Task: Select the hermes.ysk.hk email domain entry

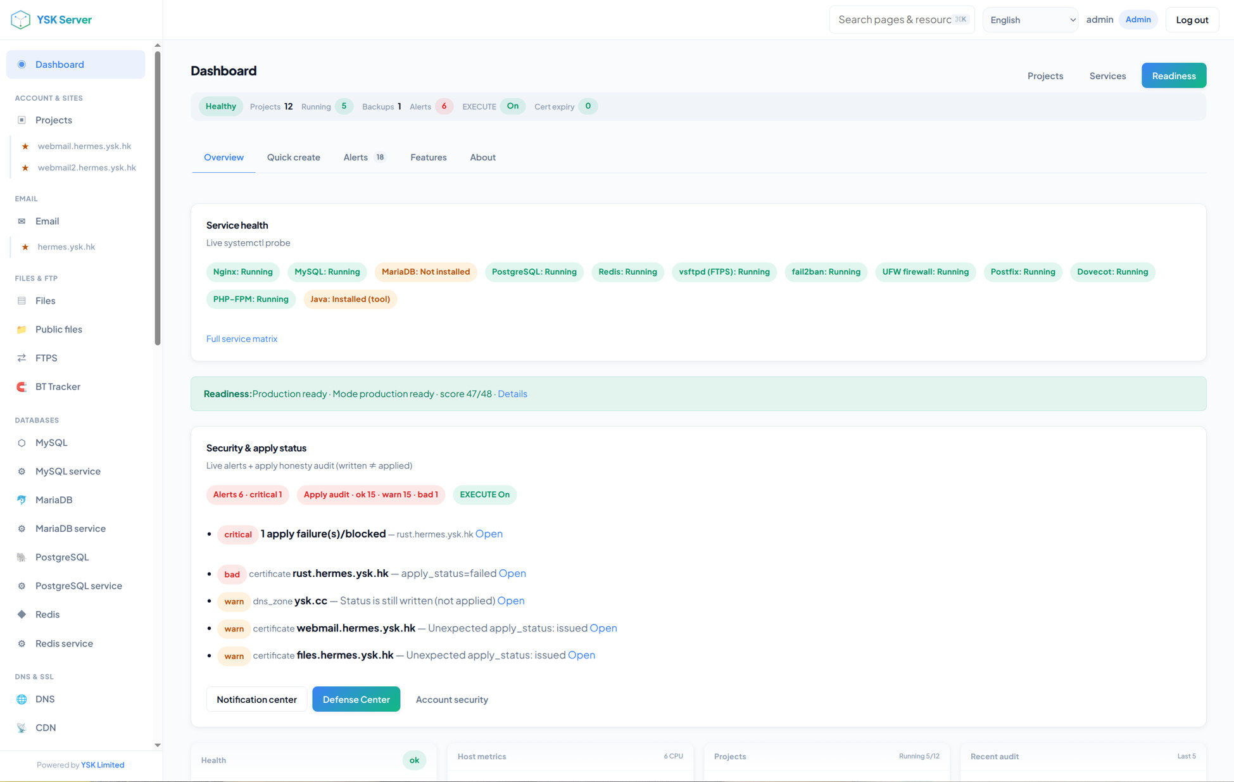Action: click(66, 247)
